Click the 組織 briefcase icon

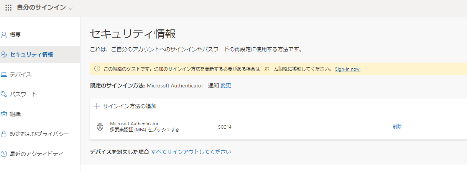(4, 114)
